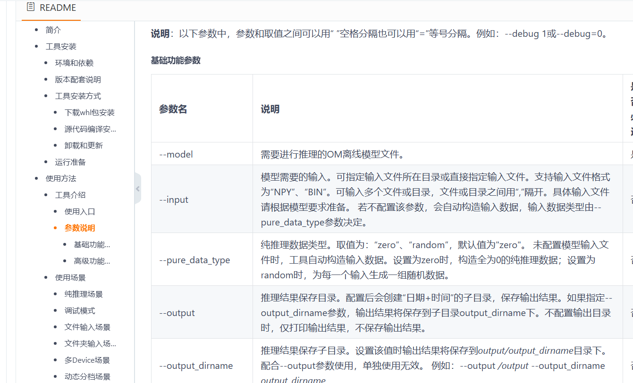Go to 纯推理场景 entry

(84, 294)
